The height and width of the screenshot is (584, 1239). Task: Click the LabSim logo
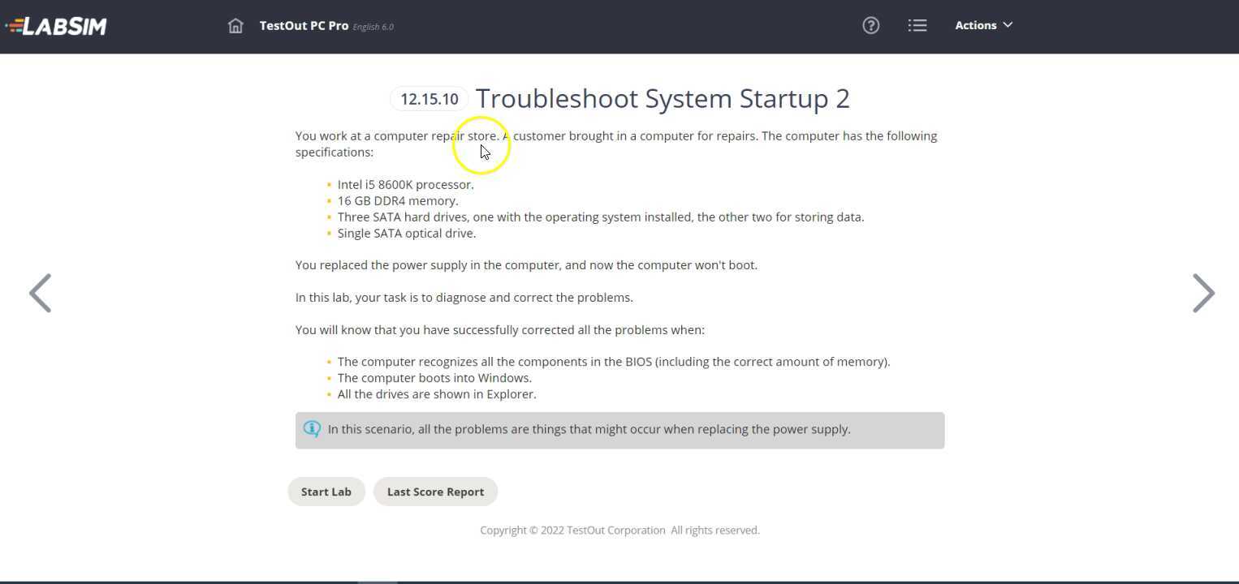(55, 25)
